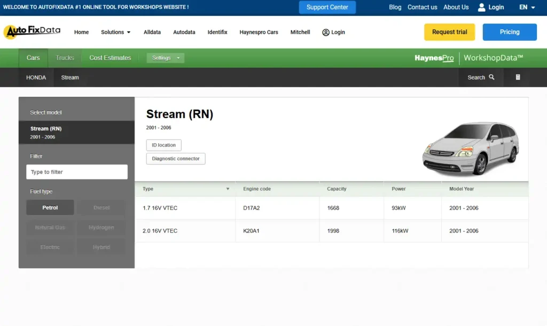Switch to the Cars tab
The width and height of the screenshot is (547, 326).
(33, 58)
